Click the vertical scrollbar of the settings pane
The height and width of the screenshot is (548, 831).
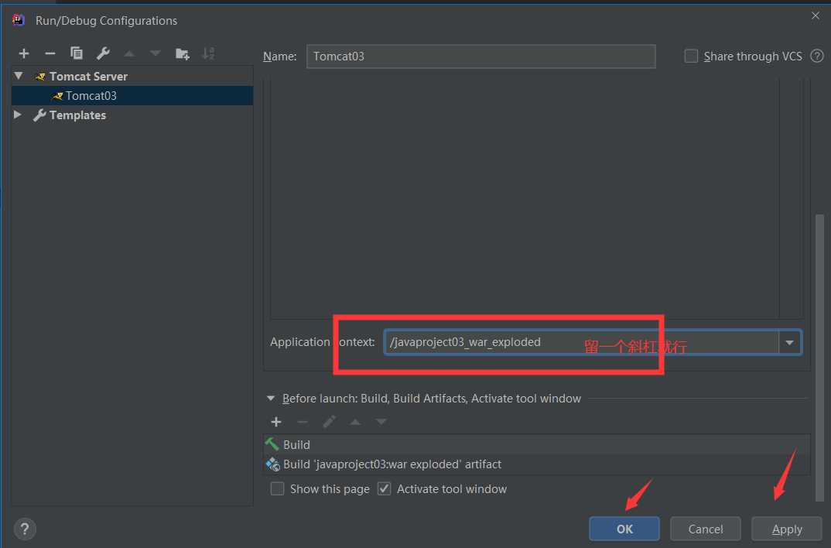point(819,358)
